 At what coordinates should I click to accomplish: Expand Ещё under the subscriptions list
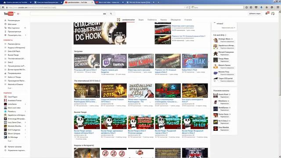pos(10,141)
